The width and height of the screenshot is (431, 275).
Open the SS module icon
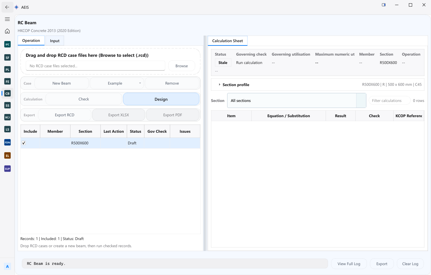pyautogui.click(x=7, y=105)
